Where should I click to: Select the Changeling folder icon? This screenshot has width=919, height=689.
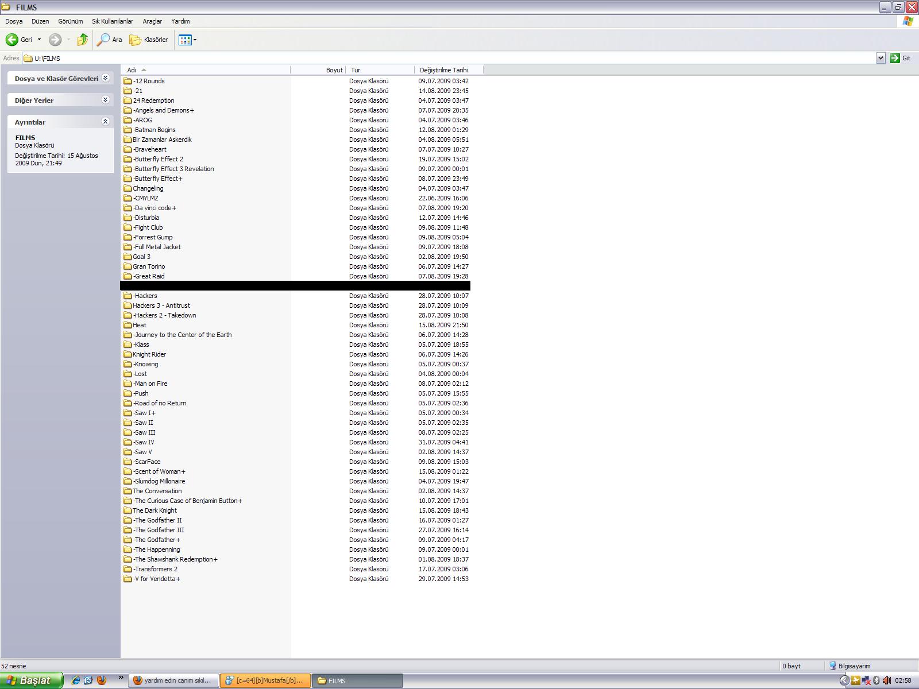click(x=128, y=188)
